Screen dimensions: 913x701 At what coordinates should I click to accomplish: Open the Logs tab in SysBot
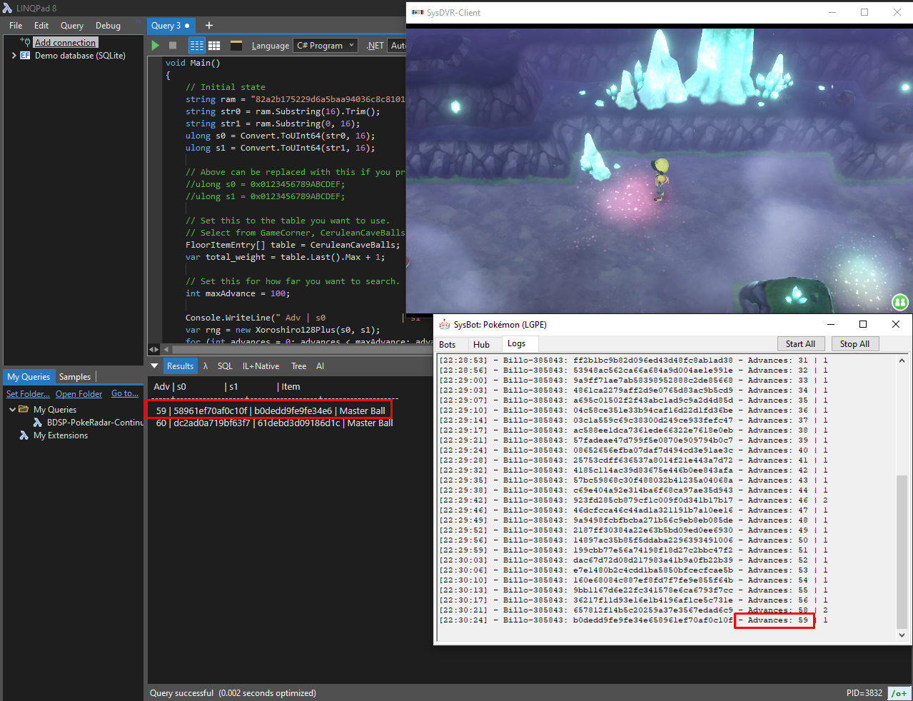coord(517,343)
